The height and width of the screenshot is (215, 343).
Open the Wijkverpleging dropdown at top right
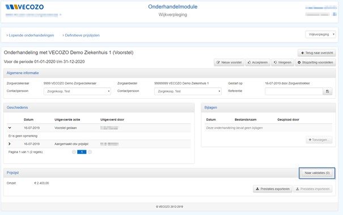[x=320, y=35]
